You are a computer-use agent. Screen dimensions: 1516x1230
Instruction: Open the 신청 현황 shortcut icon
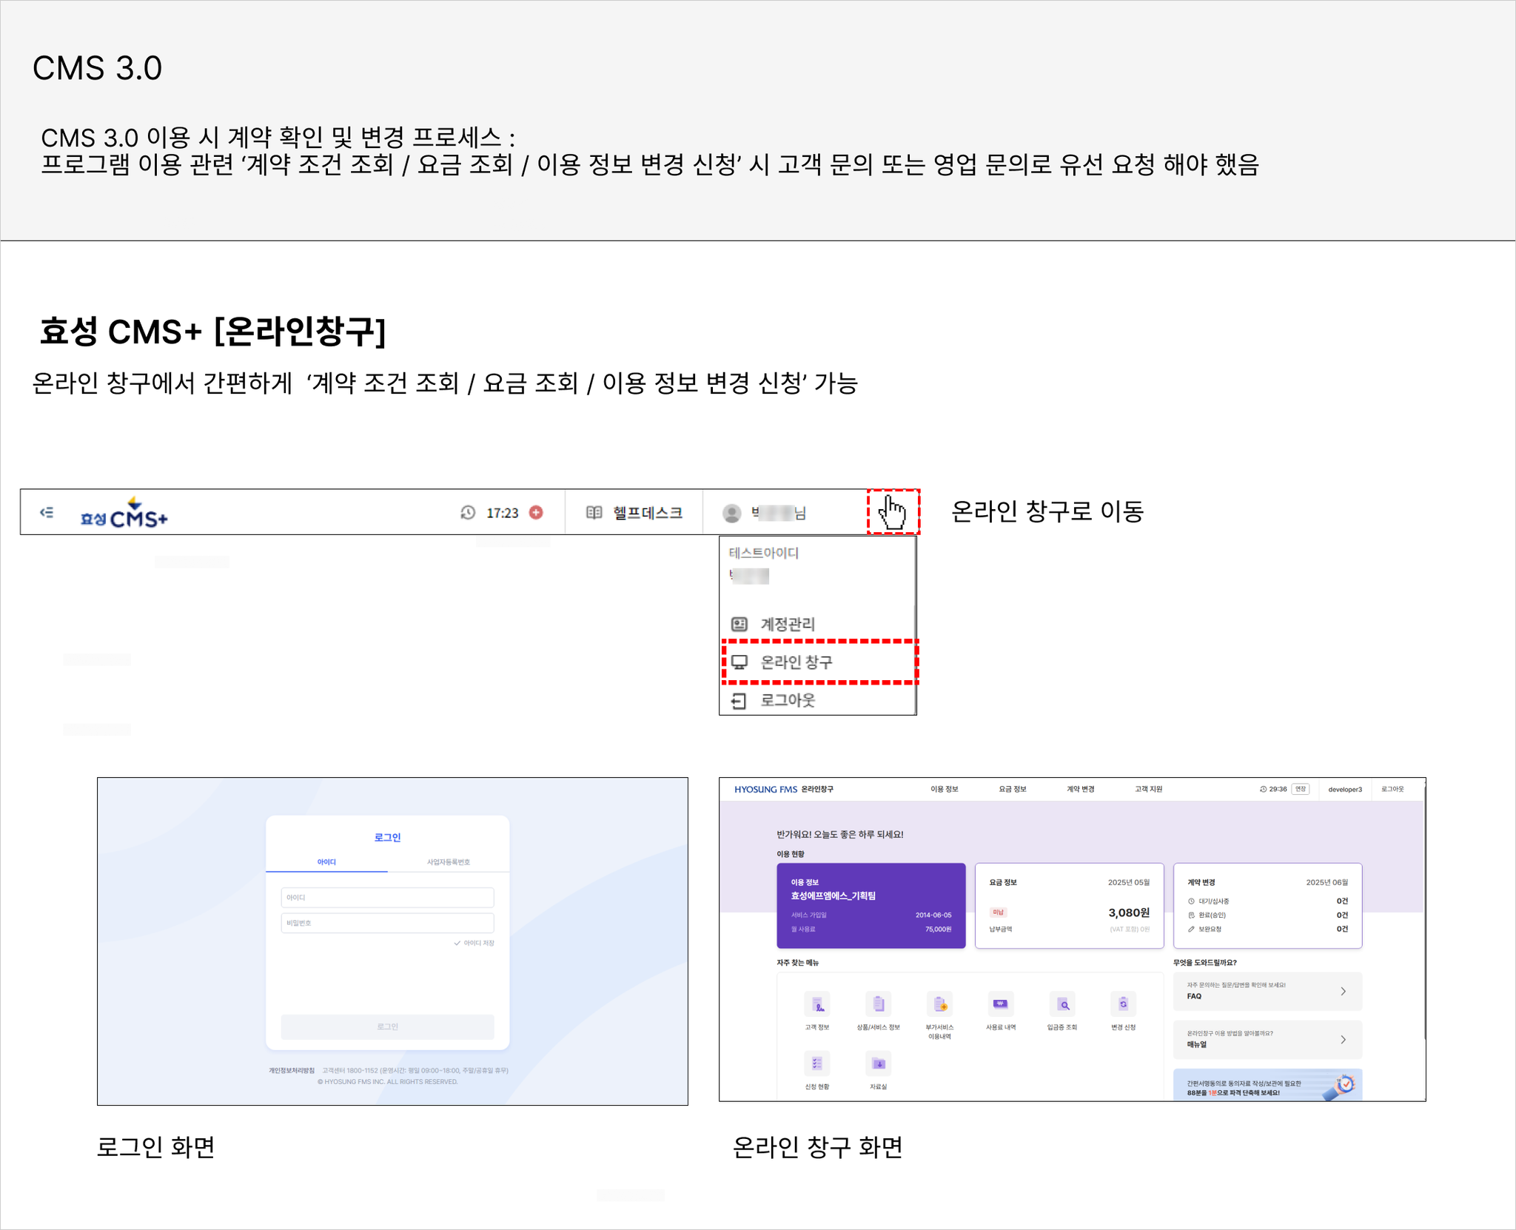tap(816, 1063)
